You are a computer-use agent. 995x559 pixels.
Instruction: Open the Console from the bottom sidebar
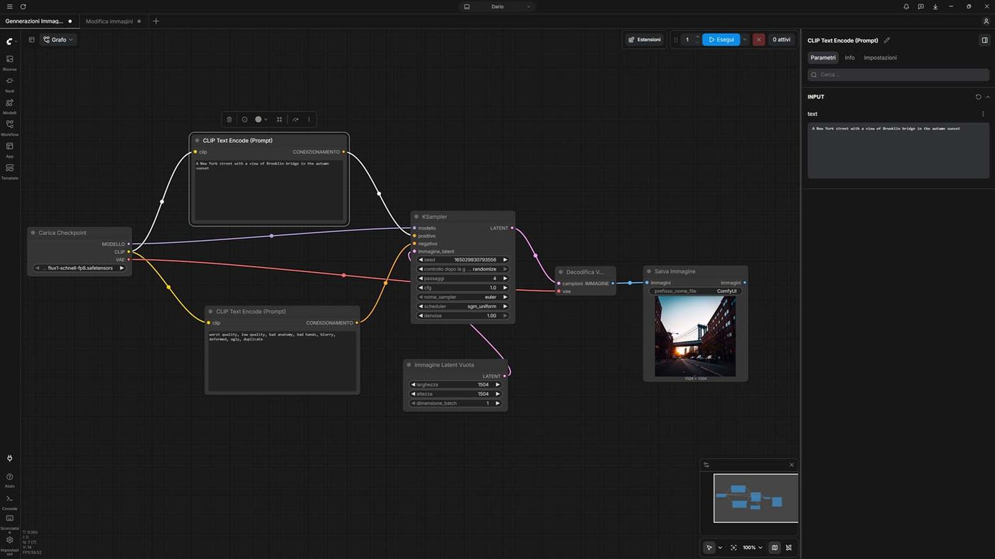point(9,501)
